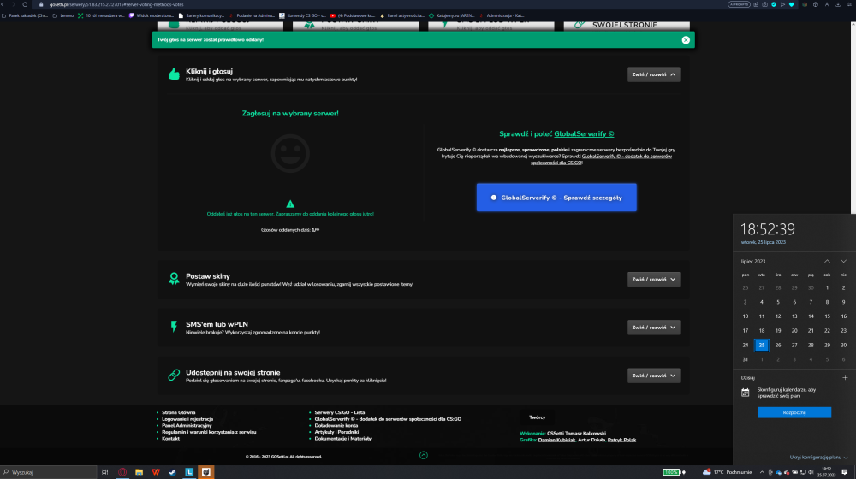Open the Damian Kubisiak credit link
The image size is (856, 479).
[557, 440]
